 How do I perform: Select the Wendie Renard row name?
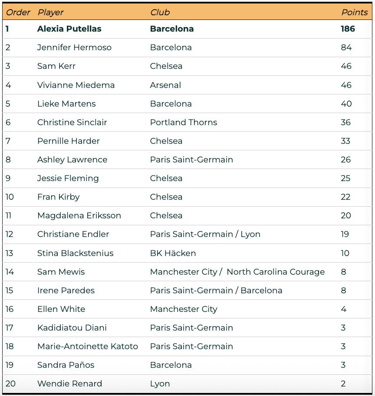click(x=69, y=383)
